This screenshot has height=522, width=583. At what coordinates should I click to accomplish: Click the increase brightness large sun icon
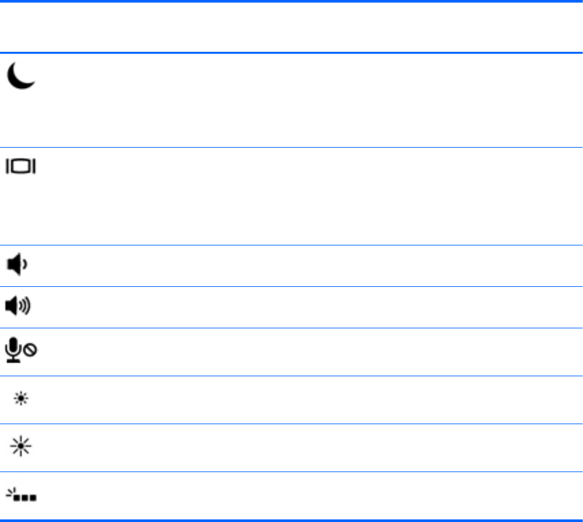point(21,447)
